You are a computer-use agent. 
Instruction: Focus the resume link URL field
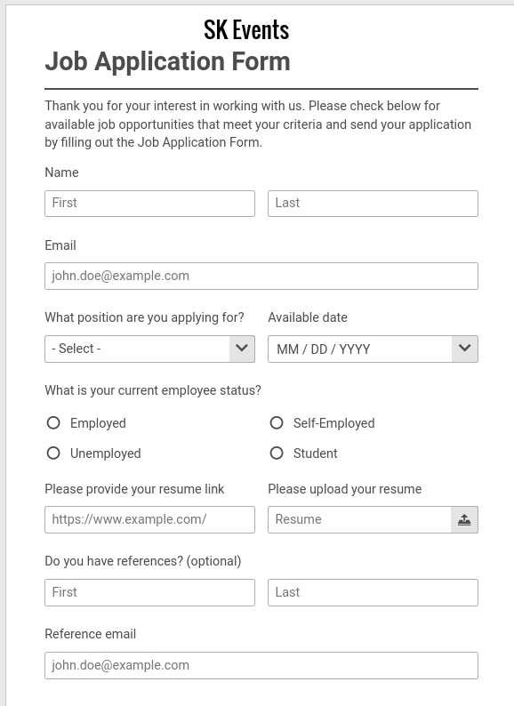[149, 519]
